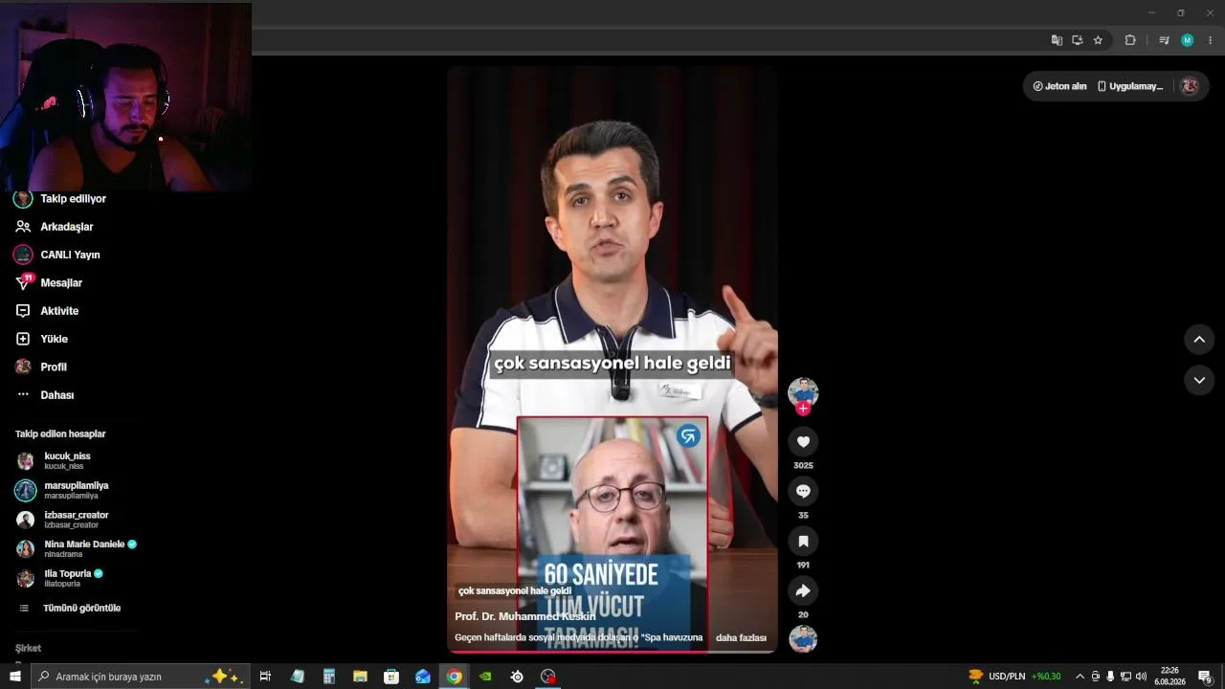
Task: Open the Mail app from the taskbar
Action: 423,677
